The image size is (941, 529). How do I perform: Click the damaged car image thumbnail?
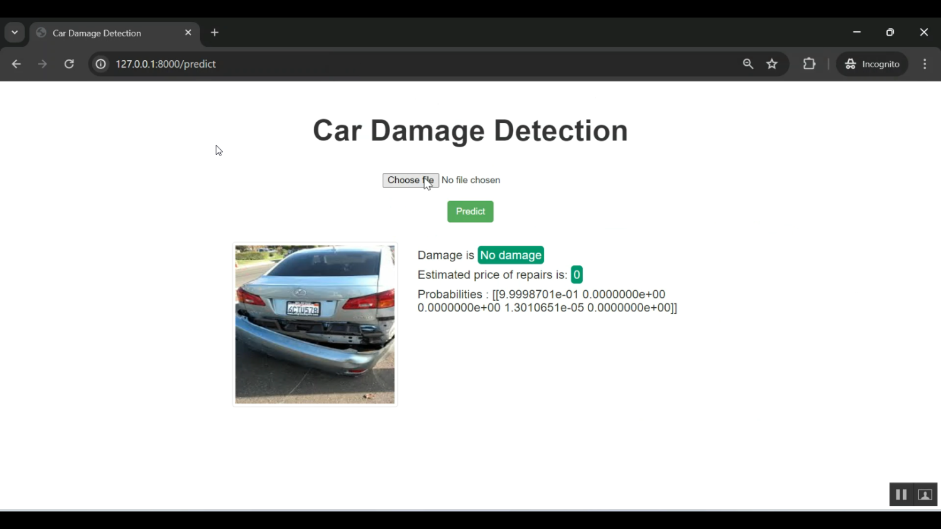(x=314, y=323)
